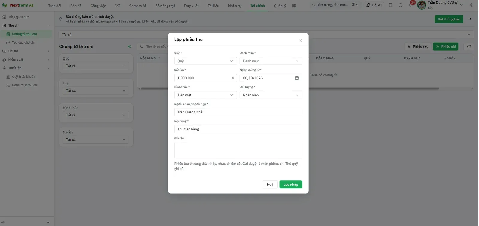Open the Loại filter dropdown
The width and height of the screenshot is (479, 226).
(96, 90)
